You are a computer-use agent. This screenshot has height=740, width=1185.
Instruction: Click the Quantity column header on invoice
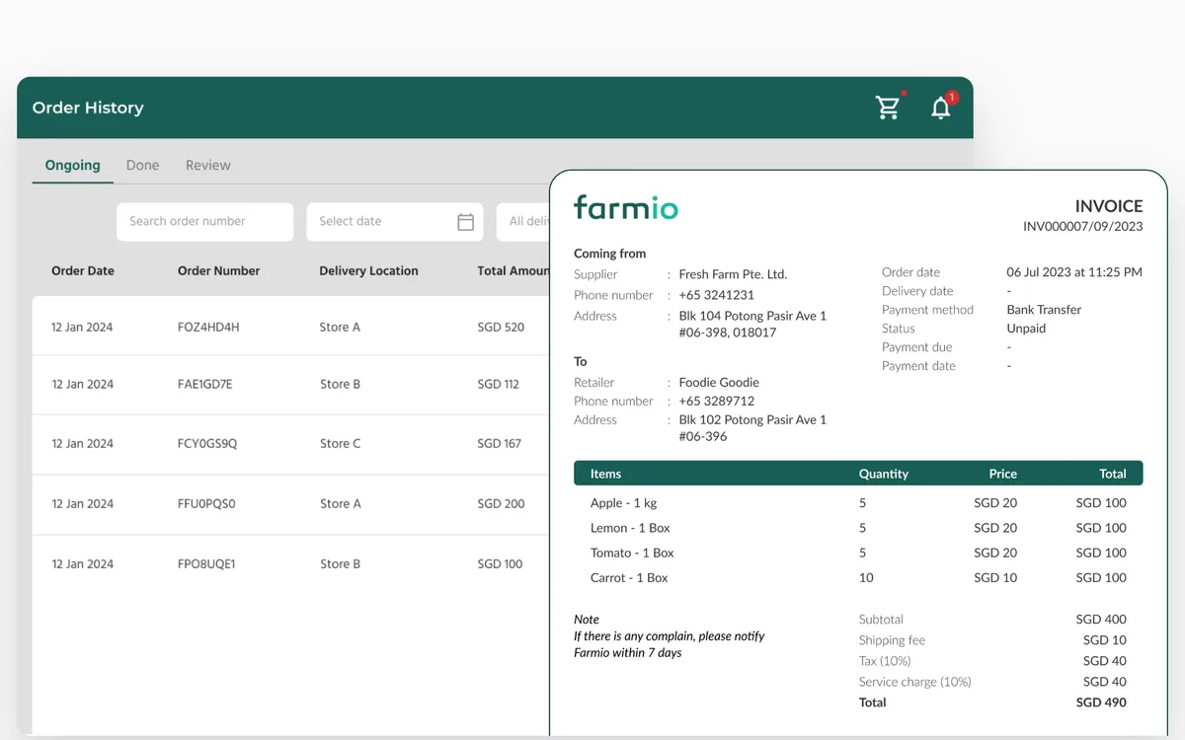(884, 474)
